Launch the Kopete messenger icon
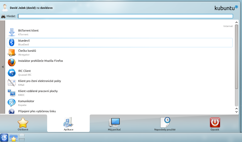The width and height of the screenshot is (242, 142). (12, 103)
